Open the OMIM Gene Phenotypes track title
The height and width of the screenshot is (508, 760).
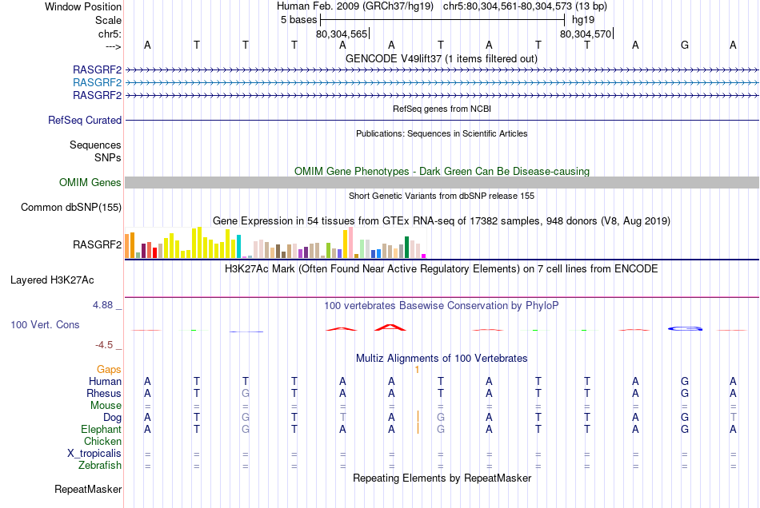(x=442, y=171)
